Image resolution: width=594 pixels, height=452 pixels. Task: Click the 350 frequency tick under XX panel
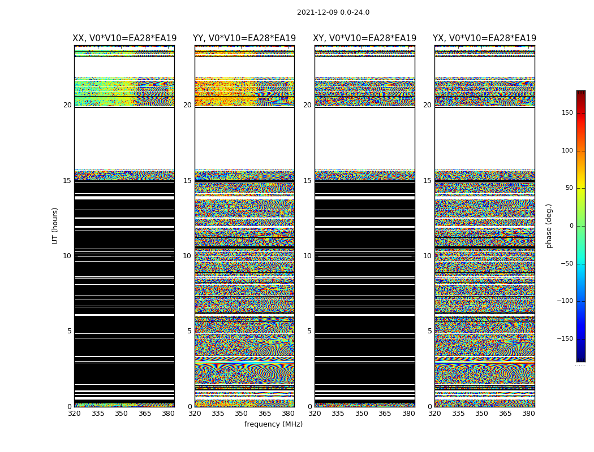click(121, 414)
